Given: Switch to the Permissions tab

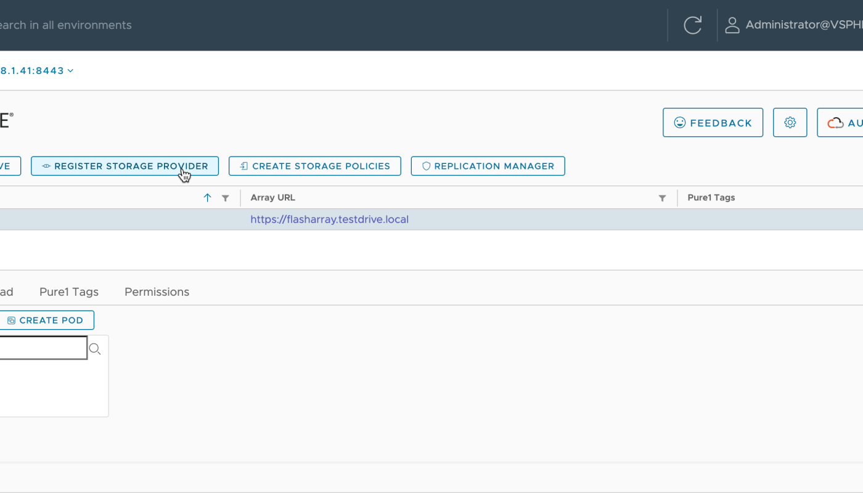Looking at the screenshot, I should pyautogui.click(x=157, y=292).
